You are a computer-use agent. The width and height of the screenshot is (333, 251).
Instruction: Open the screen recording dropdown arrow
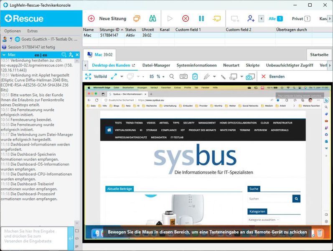click(241, 77)
